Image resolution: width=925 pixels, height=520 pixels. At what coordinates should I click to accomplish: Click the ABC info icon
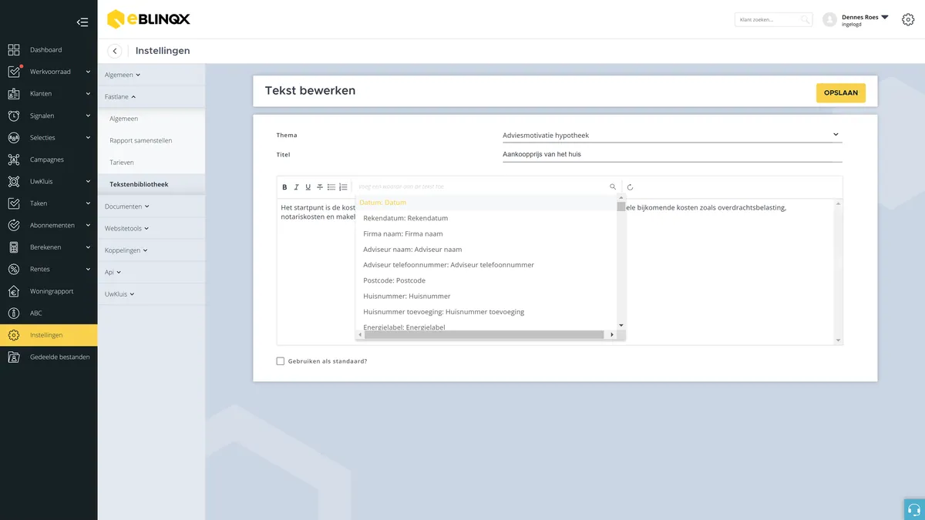[14, 314]
